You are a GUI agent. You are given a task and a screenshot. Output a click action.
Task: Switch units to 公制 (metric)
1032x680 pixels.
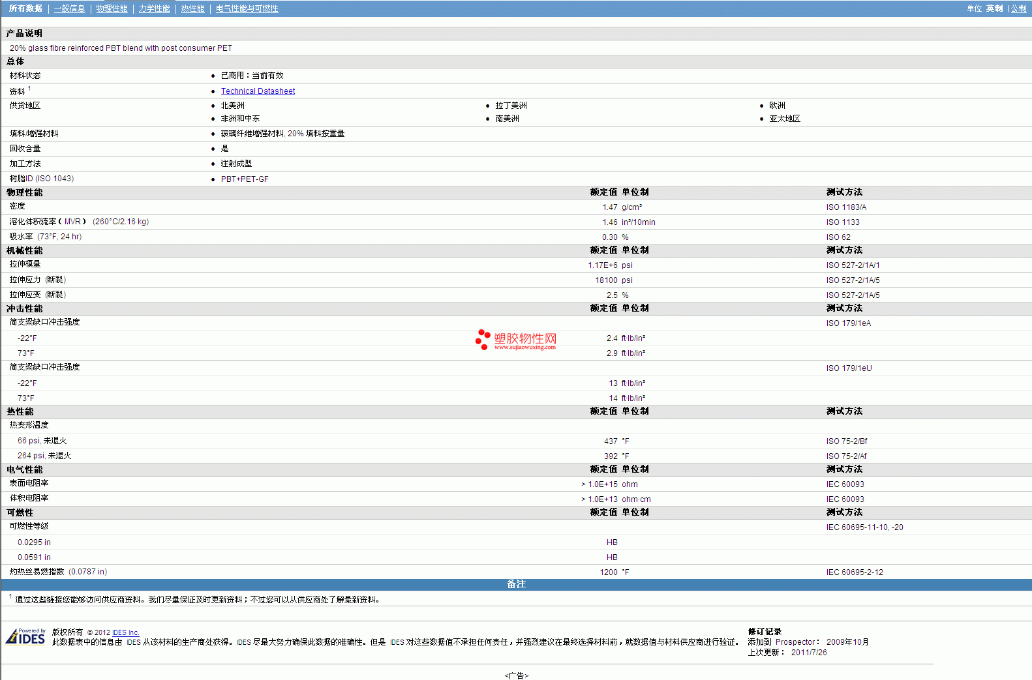coord(1018,8)
